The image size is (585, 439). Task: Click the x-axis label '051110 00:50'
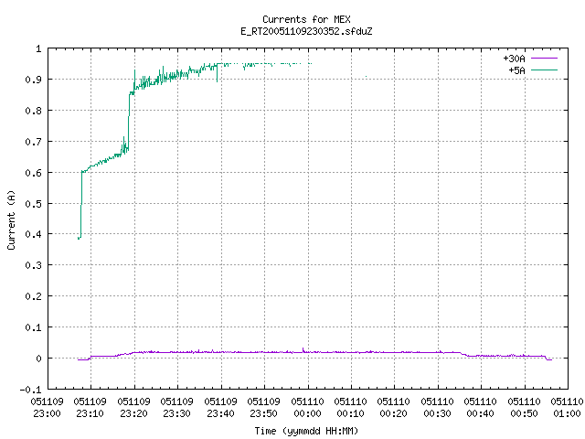point(524,408)
